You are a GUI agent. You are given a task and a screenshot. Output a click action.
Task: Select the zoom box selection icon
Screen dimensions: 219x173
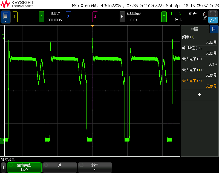coord(213,13)
